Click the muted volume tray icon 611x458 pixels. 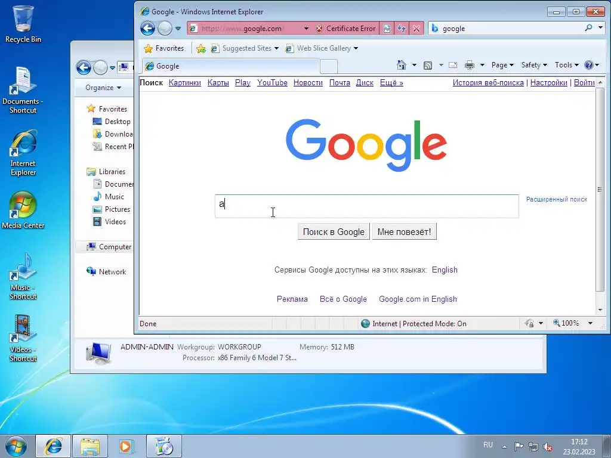coord(548,446)
